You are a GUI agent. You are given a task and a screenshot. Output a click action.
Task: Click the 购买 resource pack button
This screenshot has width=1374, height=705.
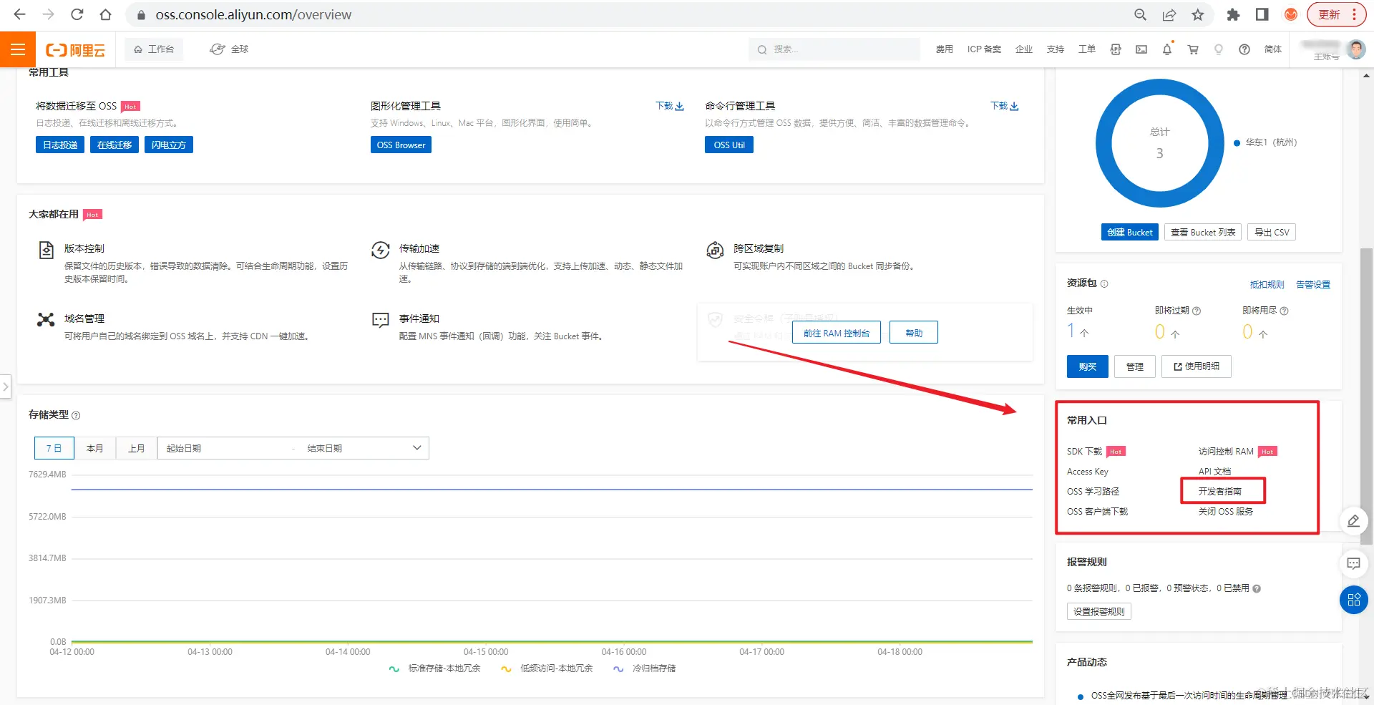[1088, 366]
